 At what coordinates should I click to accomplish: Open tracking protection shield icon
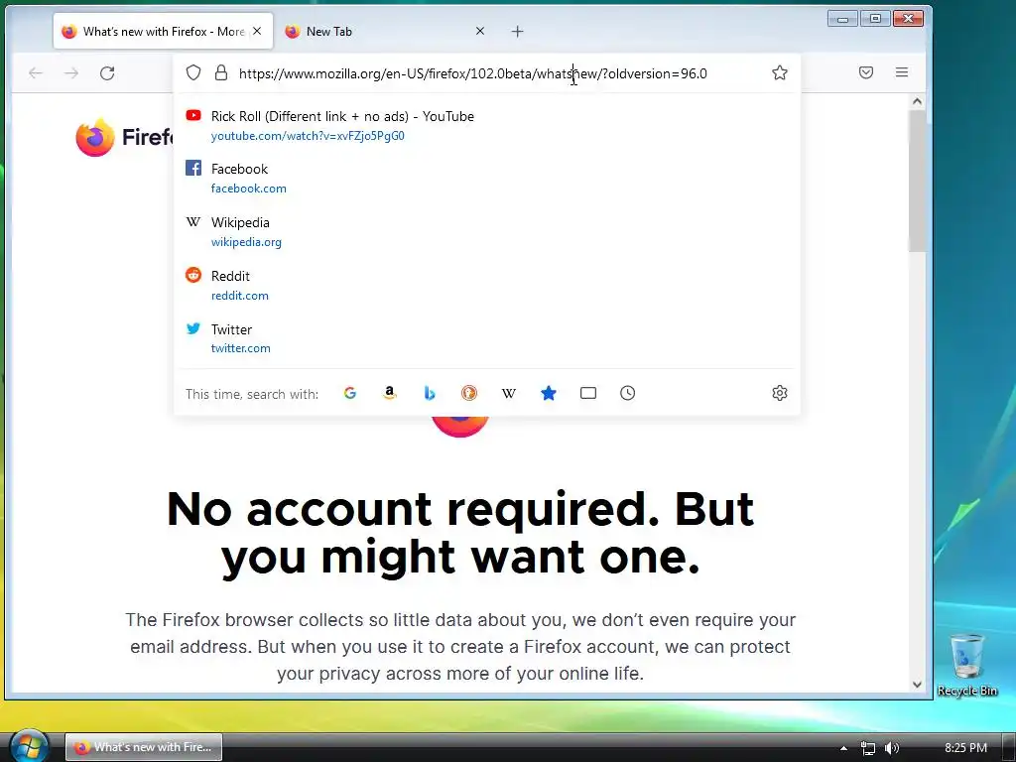[193, 72]
